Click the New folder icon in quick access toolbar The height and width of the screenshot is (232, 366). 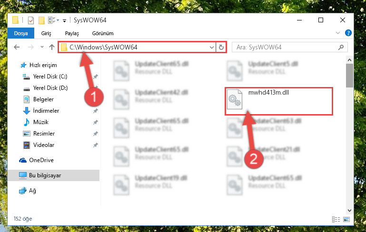pyautogui.click(x=41, y=20)
